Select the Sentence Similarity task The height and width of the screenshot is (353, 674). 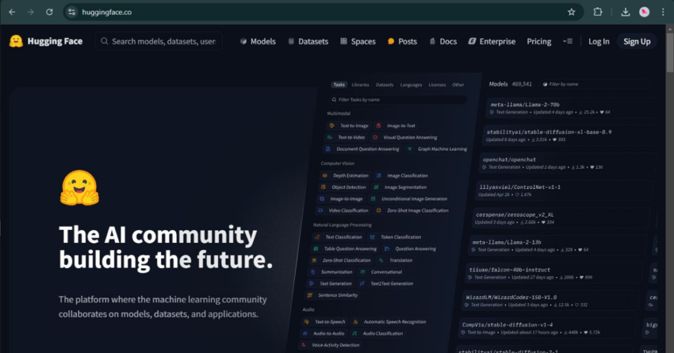pyautogui.click(x=332, y=295)
